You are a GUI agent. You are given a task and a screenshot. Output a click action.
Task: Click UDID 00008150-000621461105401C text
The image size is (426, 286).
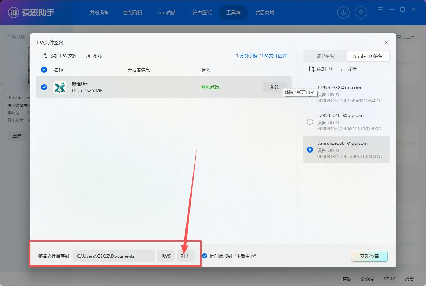pos(349,128)
